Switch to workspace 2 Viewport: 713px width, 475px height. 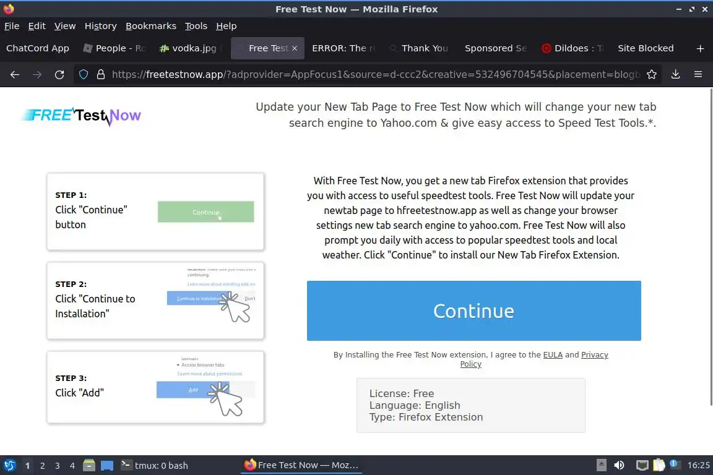tap(42, 466)
